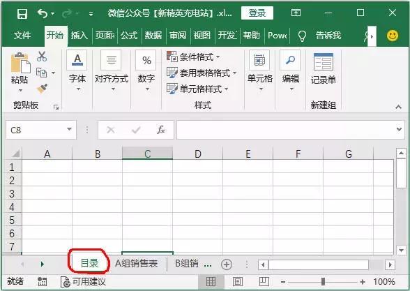Expand the formula bar
Image resolution: width=410 pixels, height=291 pixels.
[x=399, y=129]
